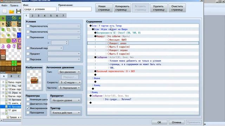Screen dimensions: 225x126
Task: Enable the Локальный переключатель checkbox
Action: click(x=28, y=48)
